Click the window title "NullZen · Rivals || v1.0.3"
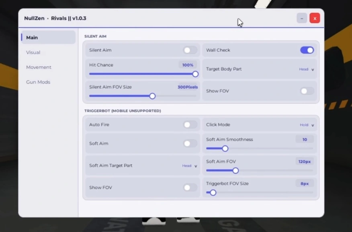Image resolution: width=352 pixels, height=232 pixels. click(x=55, y=18)
